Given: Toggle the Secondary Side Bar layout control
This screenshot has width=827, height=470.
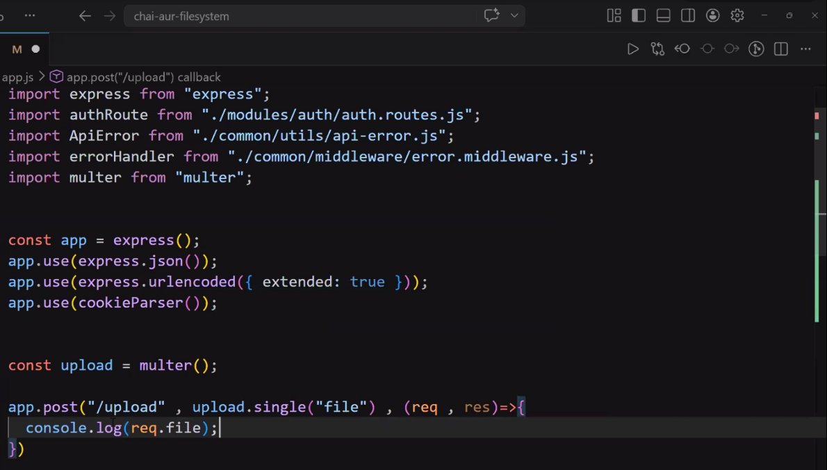Looking at the screenshot, I should [688, 15].
